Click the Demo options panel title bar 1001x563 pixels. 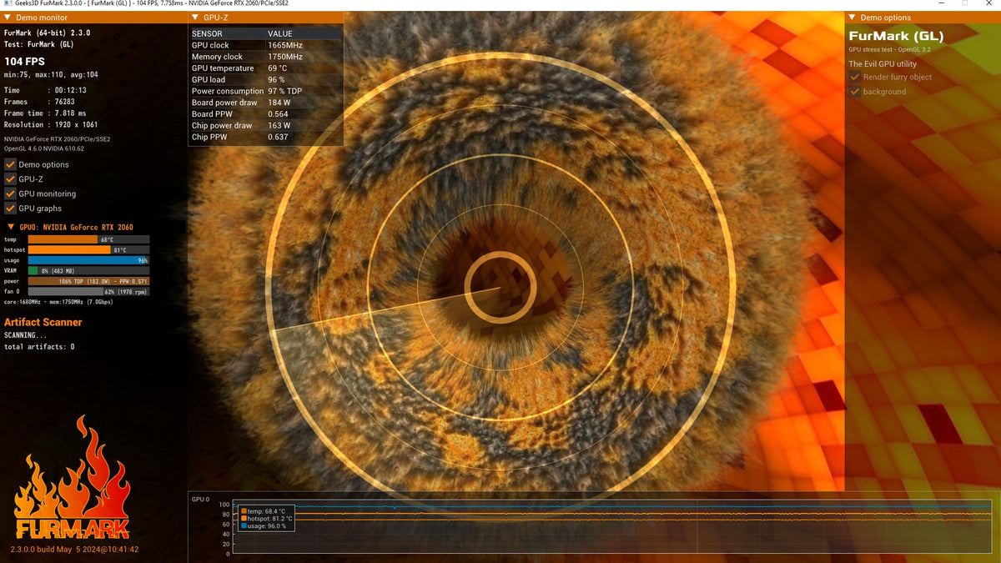point(923,18)
